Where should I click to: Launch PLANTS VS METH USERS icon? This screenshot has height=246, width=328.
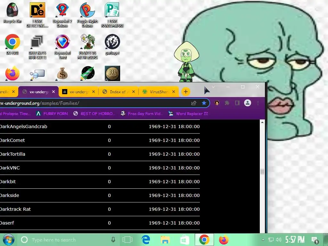[x=87, y=47]
